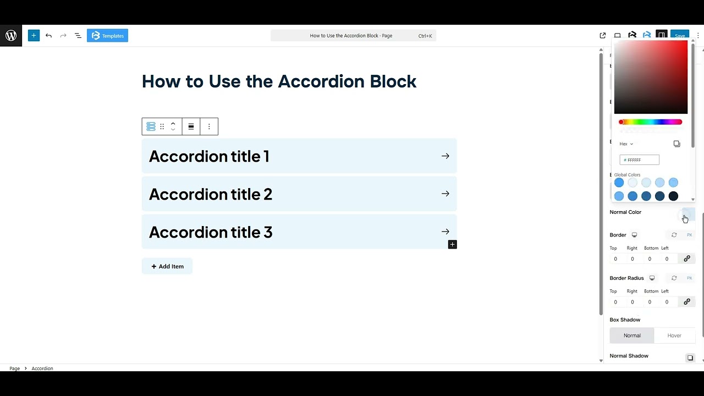Switch Box Shadow to Hover state
This screenshot has width=704, height=396.
674,335
